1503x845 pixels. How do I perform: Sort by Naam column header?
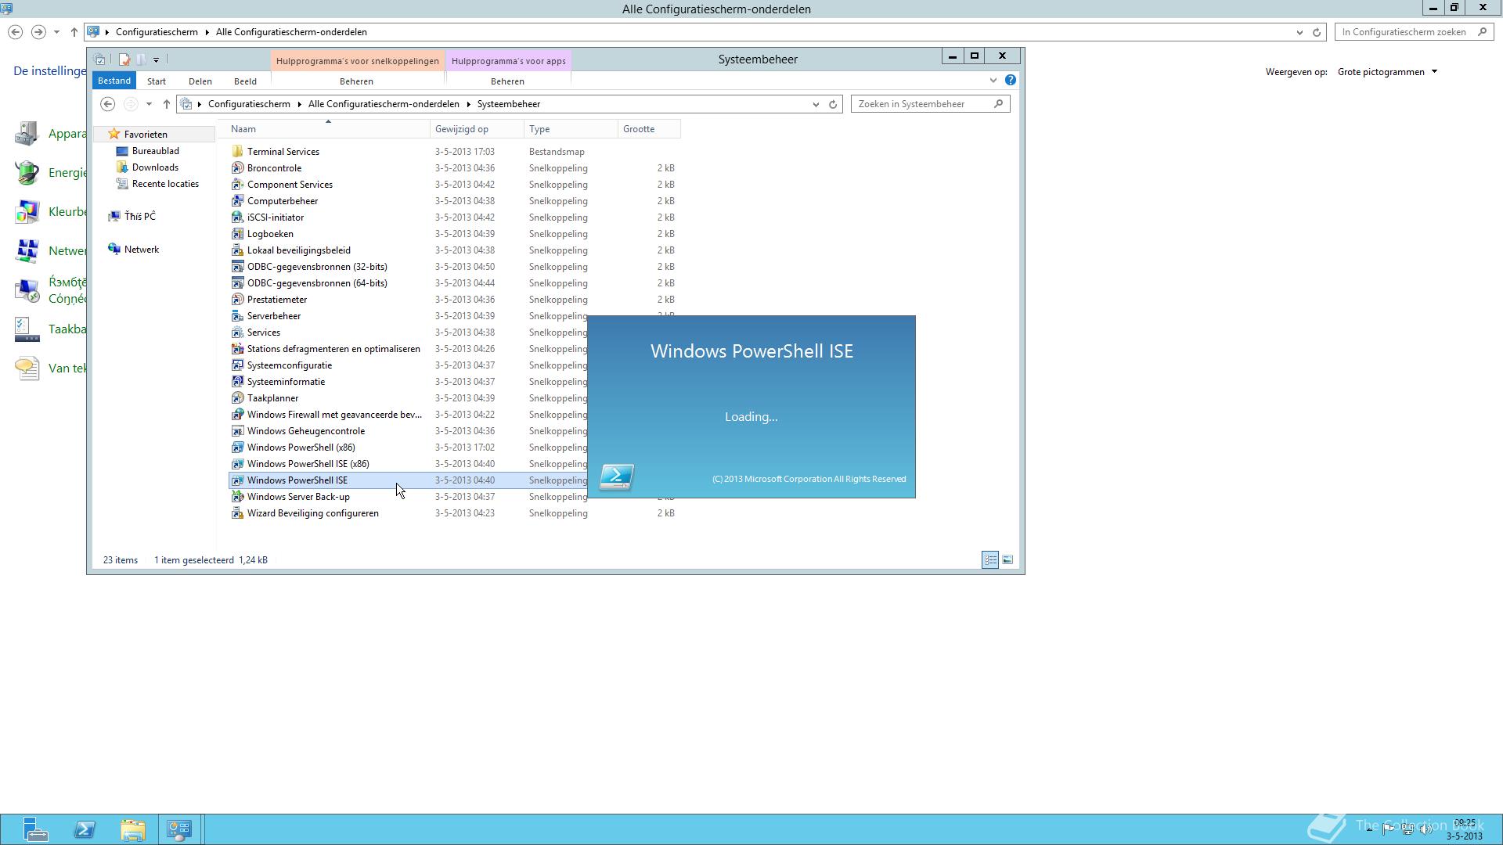pos(328,129)
